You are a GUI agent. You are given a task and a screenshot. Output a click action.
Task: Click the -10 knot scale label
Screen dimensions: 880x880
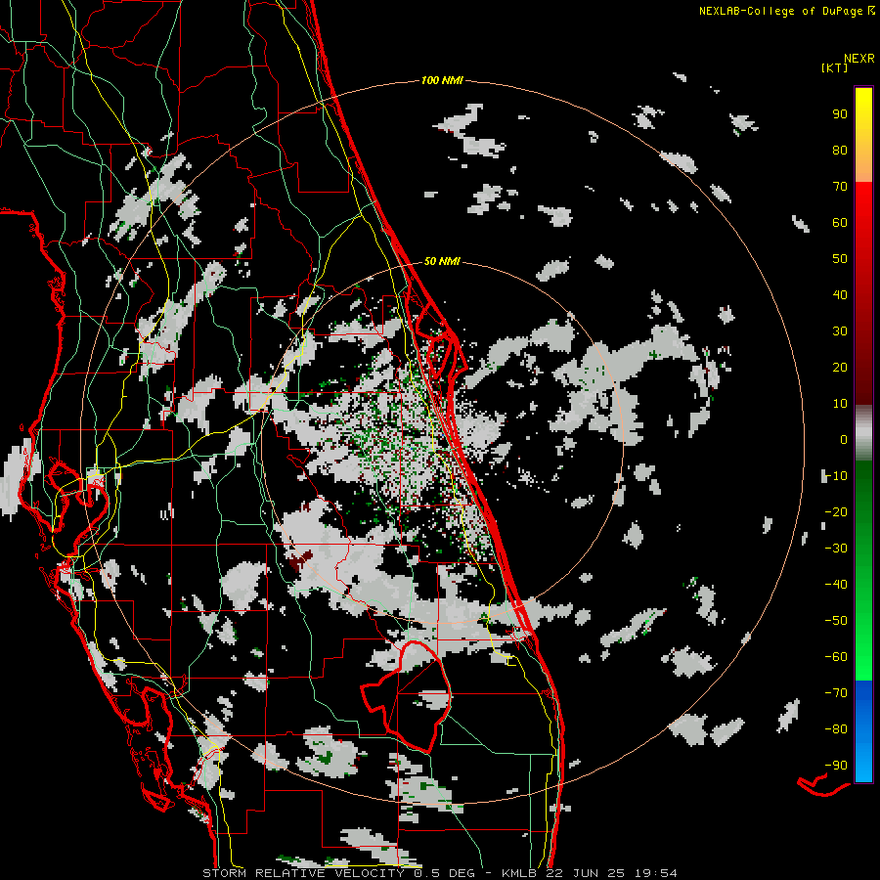click(836, 476)
